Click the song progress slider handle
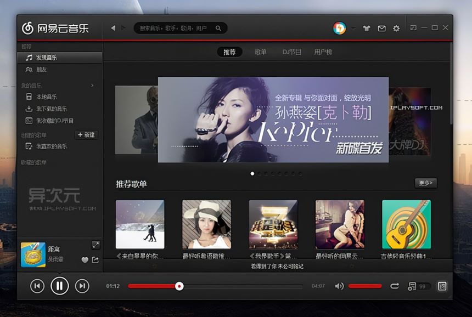This screenshot has height=317, width=472. coord(179,286)
